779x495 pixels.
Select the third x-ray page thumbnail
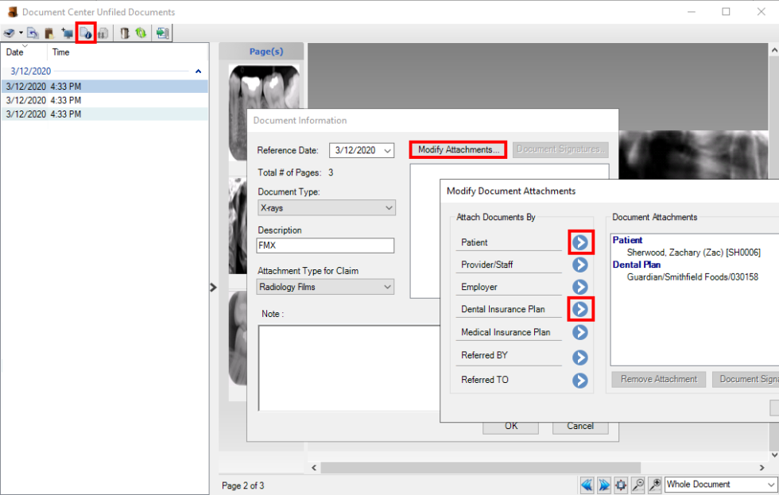tap(238, 338)
